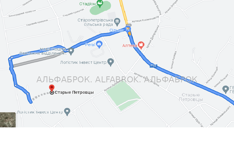
Task: Select the red Аптека pharmacy marker
Action: pyautogui.click(x=141, y=45)
